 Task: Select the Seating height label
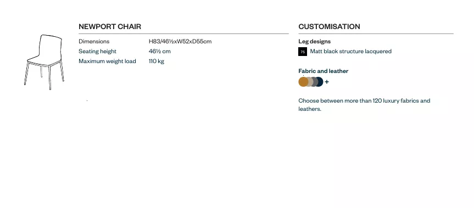pos(97,52)
